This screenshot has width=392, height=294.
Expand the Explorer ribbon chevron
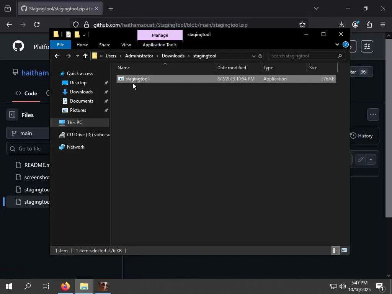[337, 44]
